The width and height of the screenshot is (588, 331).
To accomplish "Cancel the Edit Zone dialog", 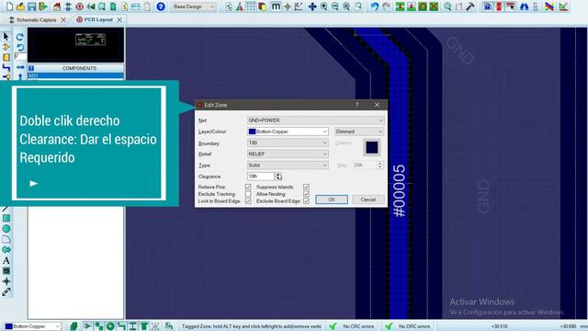I will click(367, 200).
